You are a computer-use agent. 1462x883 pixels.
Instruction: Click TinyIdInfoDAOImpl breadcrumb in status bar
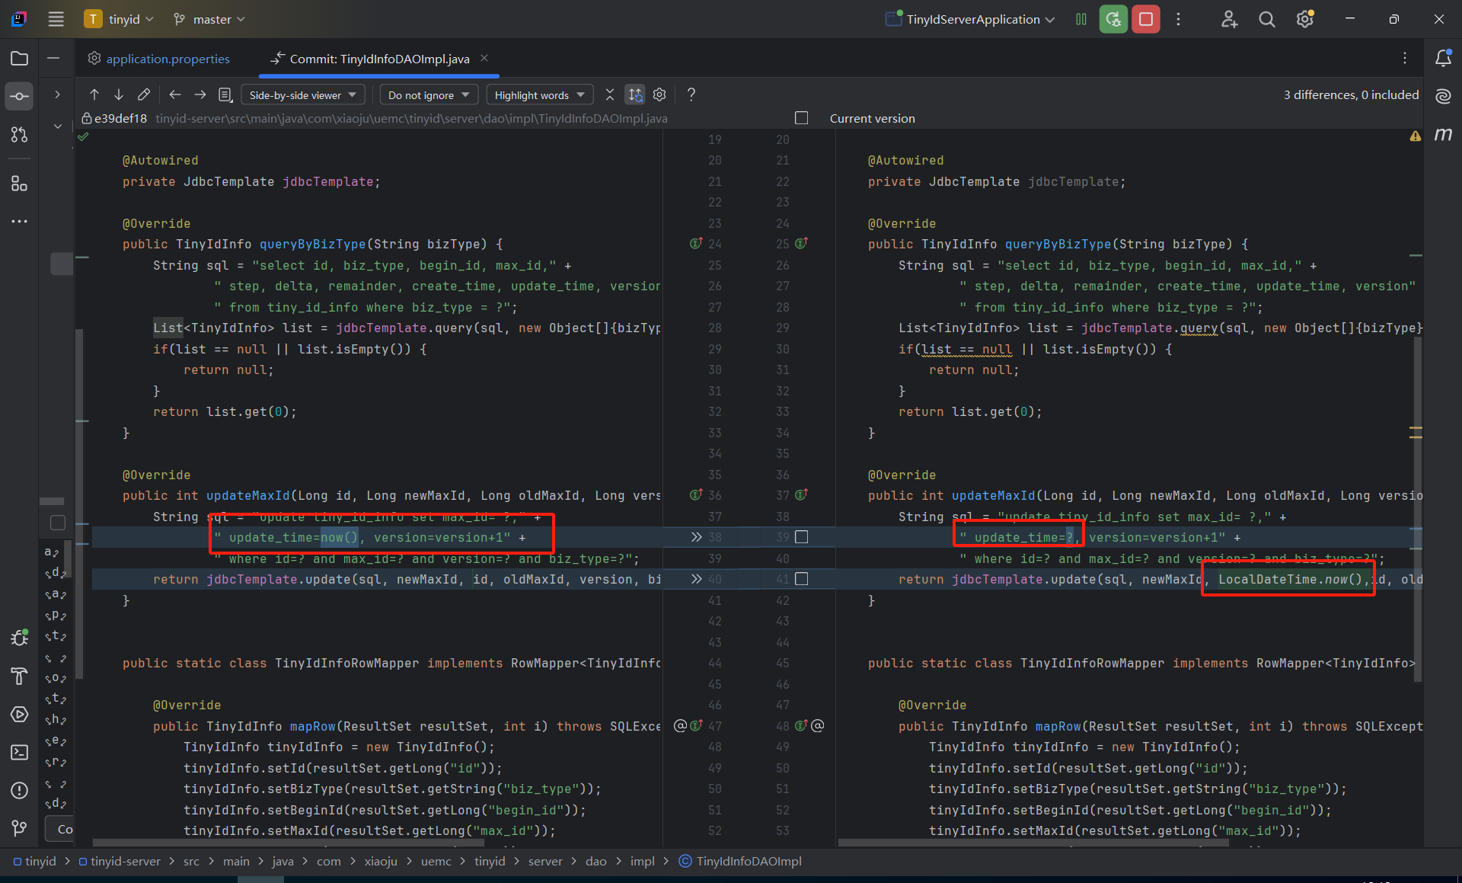[748, 861]
